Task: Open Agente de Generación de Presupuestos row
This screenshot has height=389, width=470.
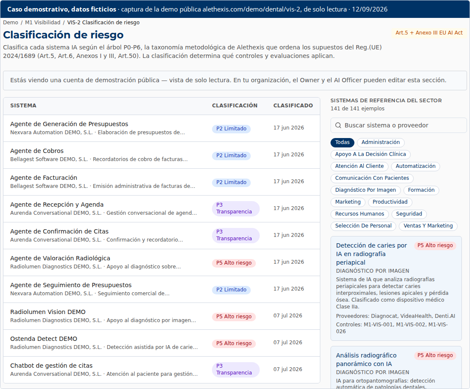Action: (162, 128)
